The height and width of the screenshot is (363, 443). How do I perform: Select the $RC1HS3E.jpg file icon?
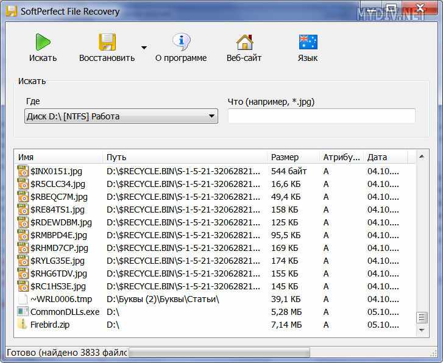(23, 286)
